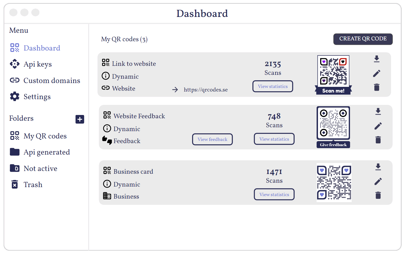Screen dimensions: 405x254
Task: Open the Not active folder
Action: coord(40,168)
